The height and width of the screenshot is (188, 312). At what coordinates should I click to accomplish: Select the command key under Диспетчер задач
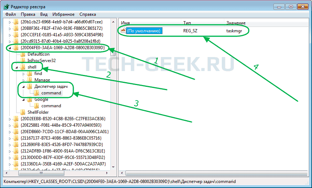pyautogui.click(x=51, y=93)
